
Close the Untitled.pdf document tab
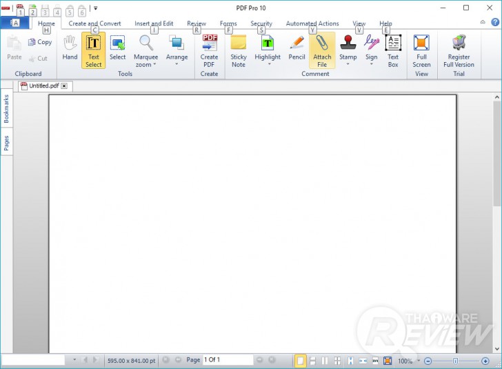[x=64, y=86]
